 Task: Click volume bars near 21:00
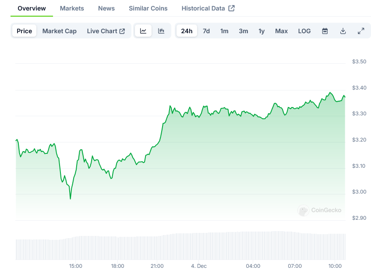[157, 248]
